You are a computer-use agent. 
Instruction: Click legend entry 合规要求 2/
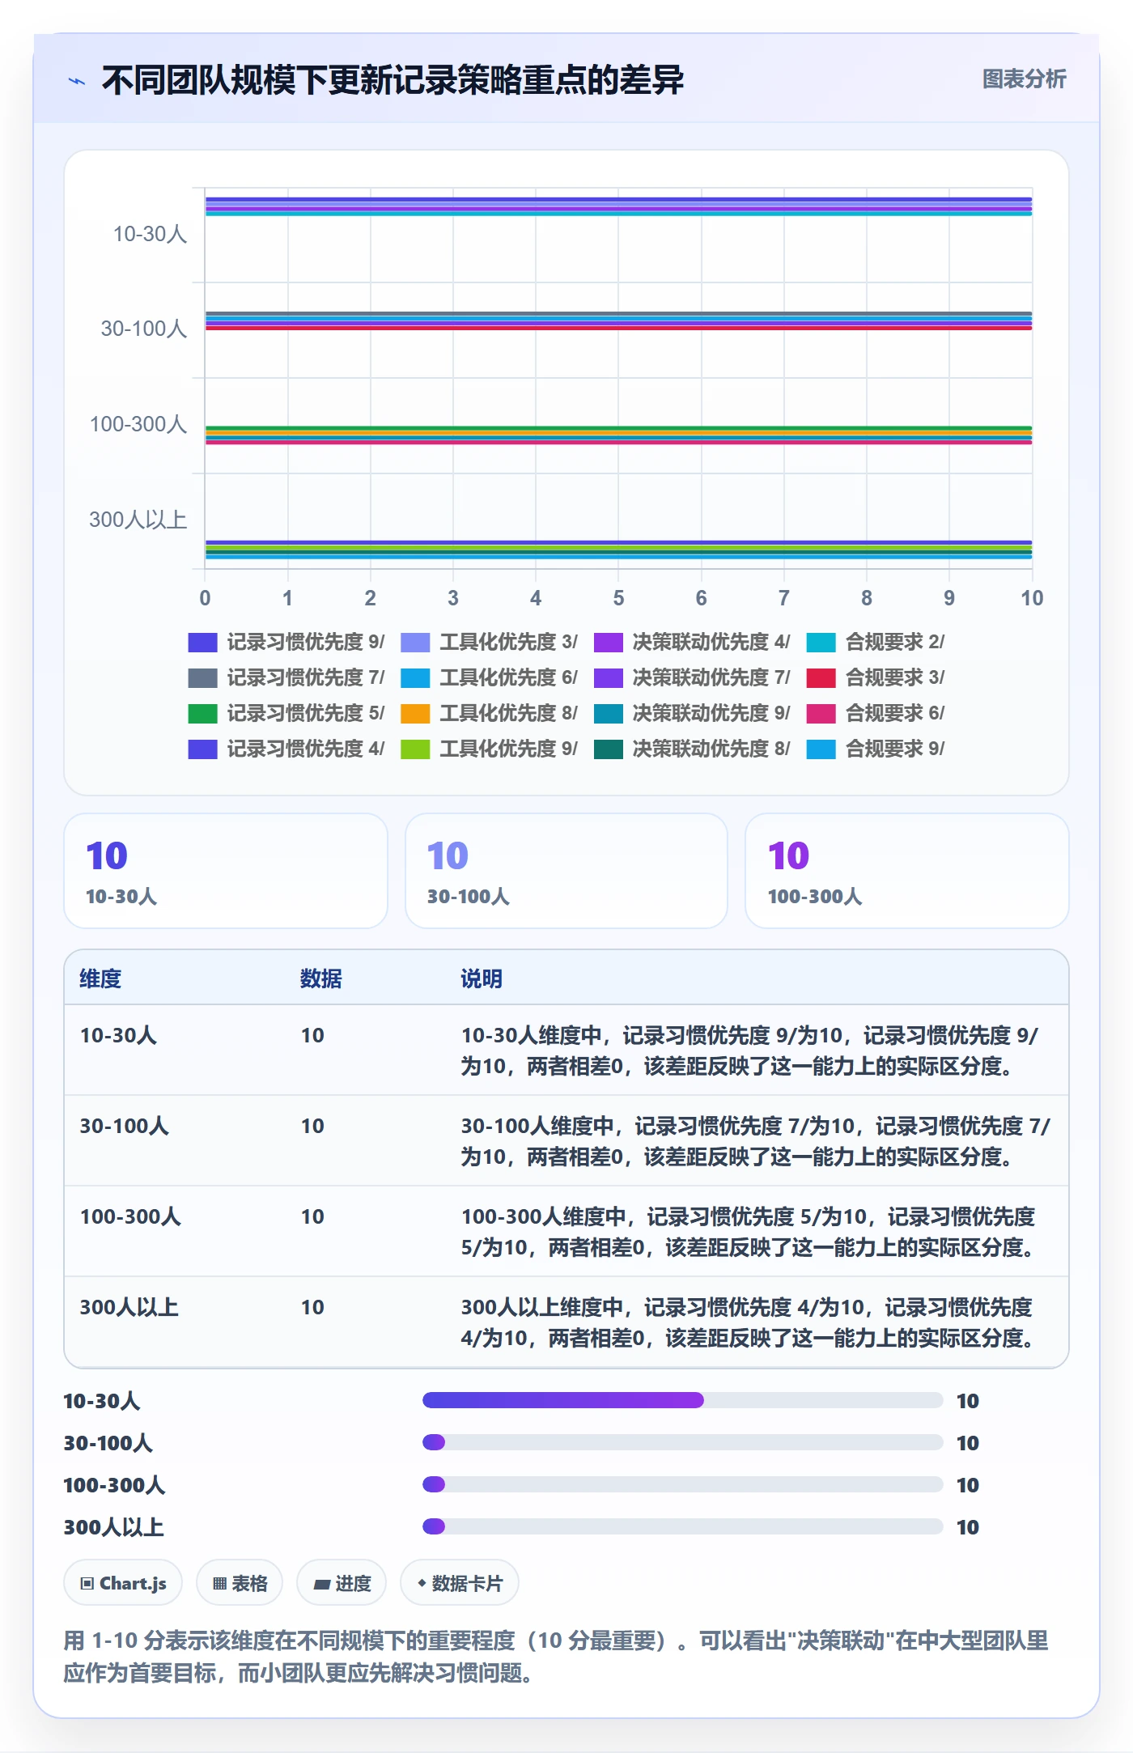pyautogui.click(x=876, y=643)
